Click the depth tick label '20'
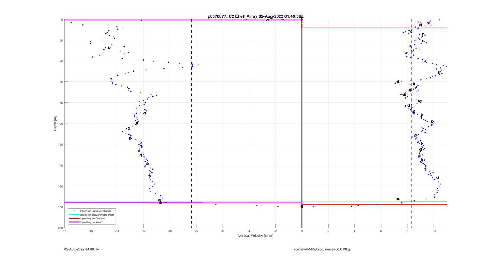Viewport: 494px width, 256px height. pyautogui.click(x=61, y=40)
